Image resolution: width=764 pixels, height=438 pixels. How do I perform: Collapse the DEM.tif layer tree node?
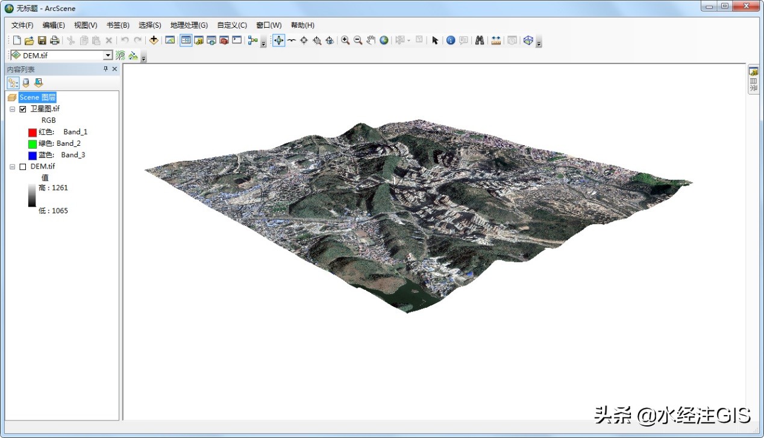coord(12,167)
